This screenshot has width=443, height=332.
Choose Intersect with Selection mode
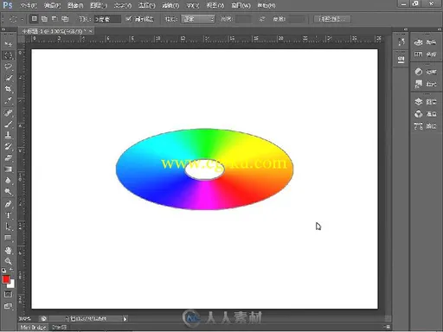[65, 19]
